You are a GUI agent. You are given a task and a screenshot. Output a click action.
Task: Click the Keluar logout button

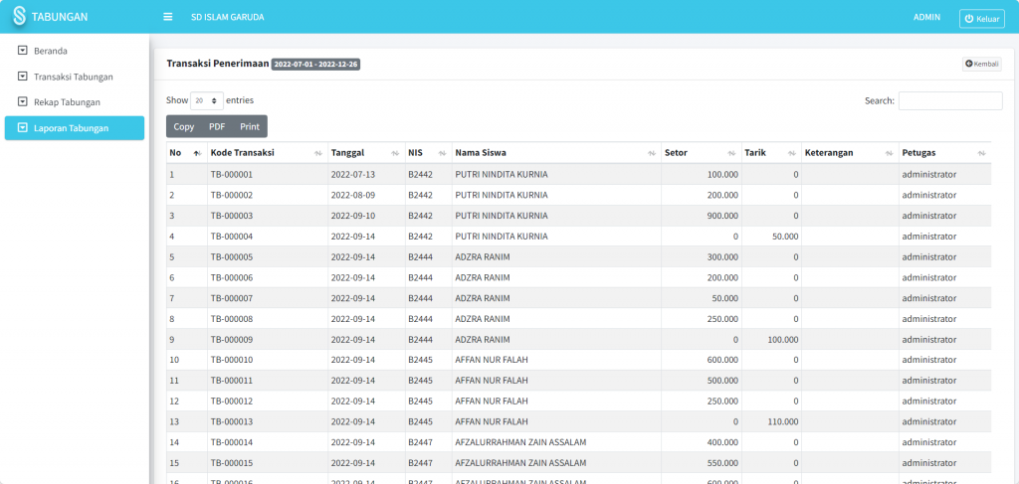click(981, 18)
